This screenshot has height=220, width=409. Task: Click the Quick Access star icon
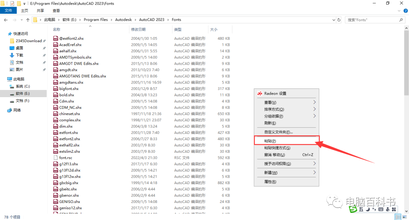pos(10,34)
